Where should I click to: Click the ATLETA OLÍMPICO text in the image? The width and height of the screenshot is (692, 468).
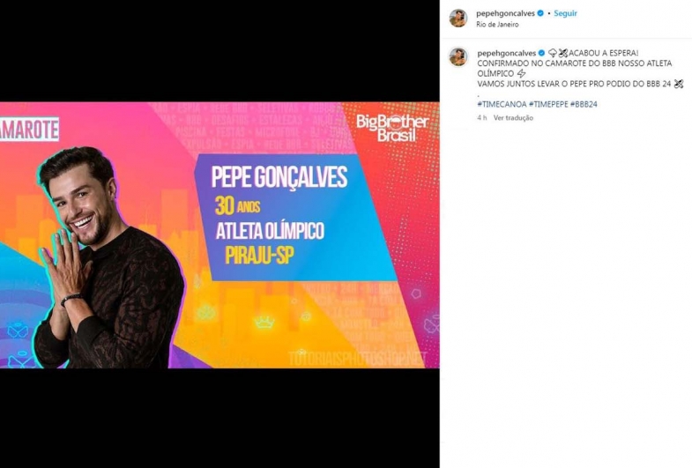pos(270,231)
